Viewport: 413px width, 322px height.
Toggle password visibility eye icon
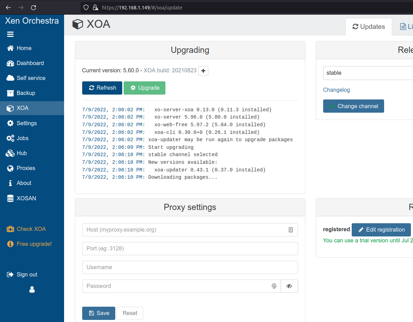289,286
